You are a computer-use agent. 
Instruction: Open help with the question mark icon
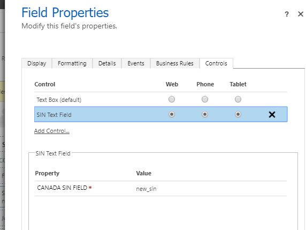(287, 14)
